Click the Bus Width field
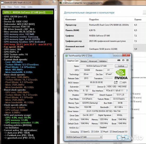146x144 pixels. [x=120, y=103]
